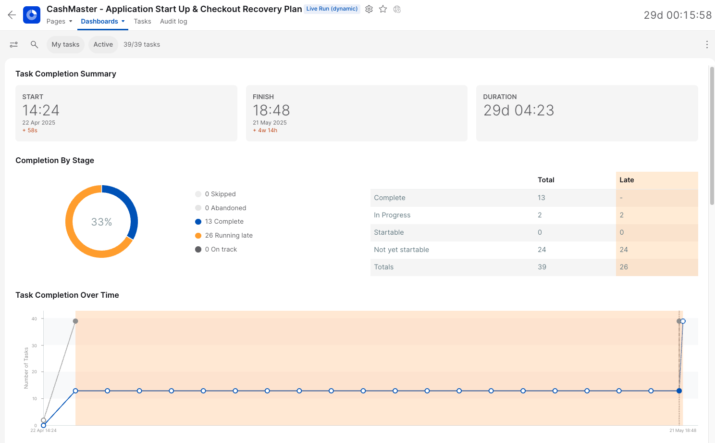Click the START 14:24 time card
Image resolution: width=715 pixels, height=443 pixels.
pos(126,113)
